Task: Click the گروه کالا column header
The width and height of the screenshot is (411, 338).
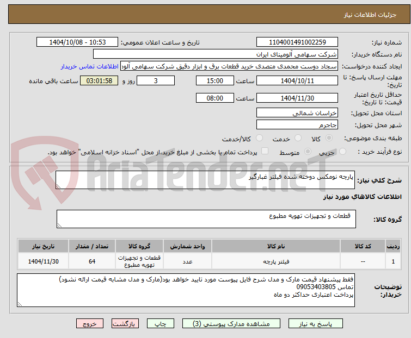Action: (139, 246)
